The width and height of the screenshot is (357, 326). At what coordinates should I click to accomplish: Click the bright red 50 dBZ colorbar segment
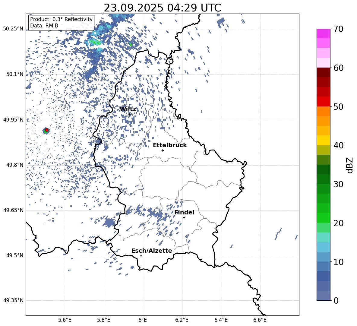(x=324, y=102)
